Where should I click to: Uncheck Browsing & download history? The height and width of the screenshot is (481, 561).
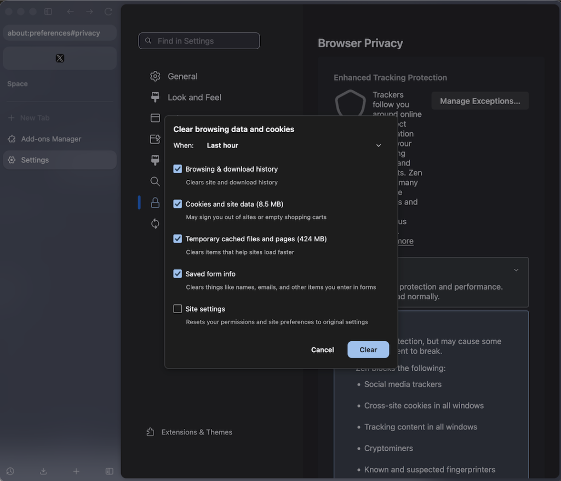pos(178,169)
